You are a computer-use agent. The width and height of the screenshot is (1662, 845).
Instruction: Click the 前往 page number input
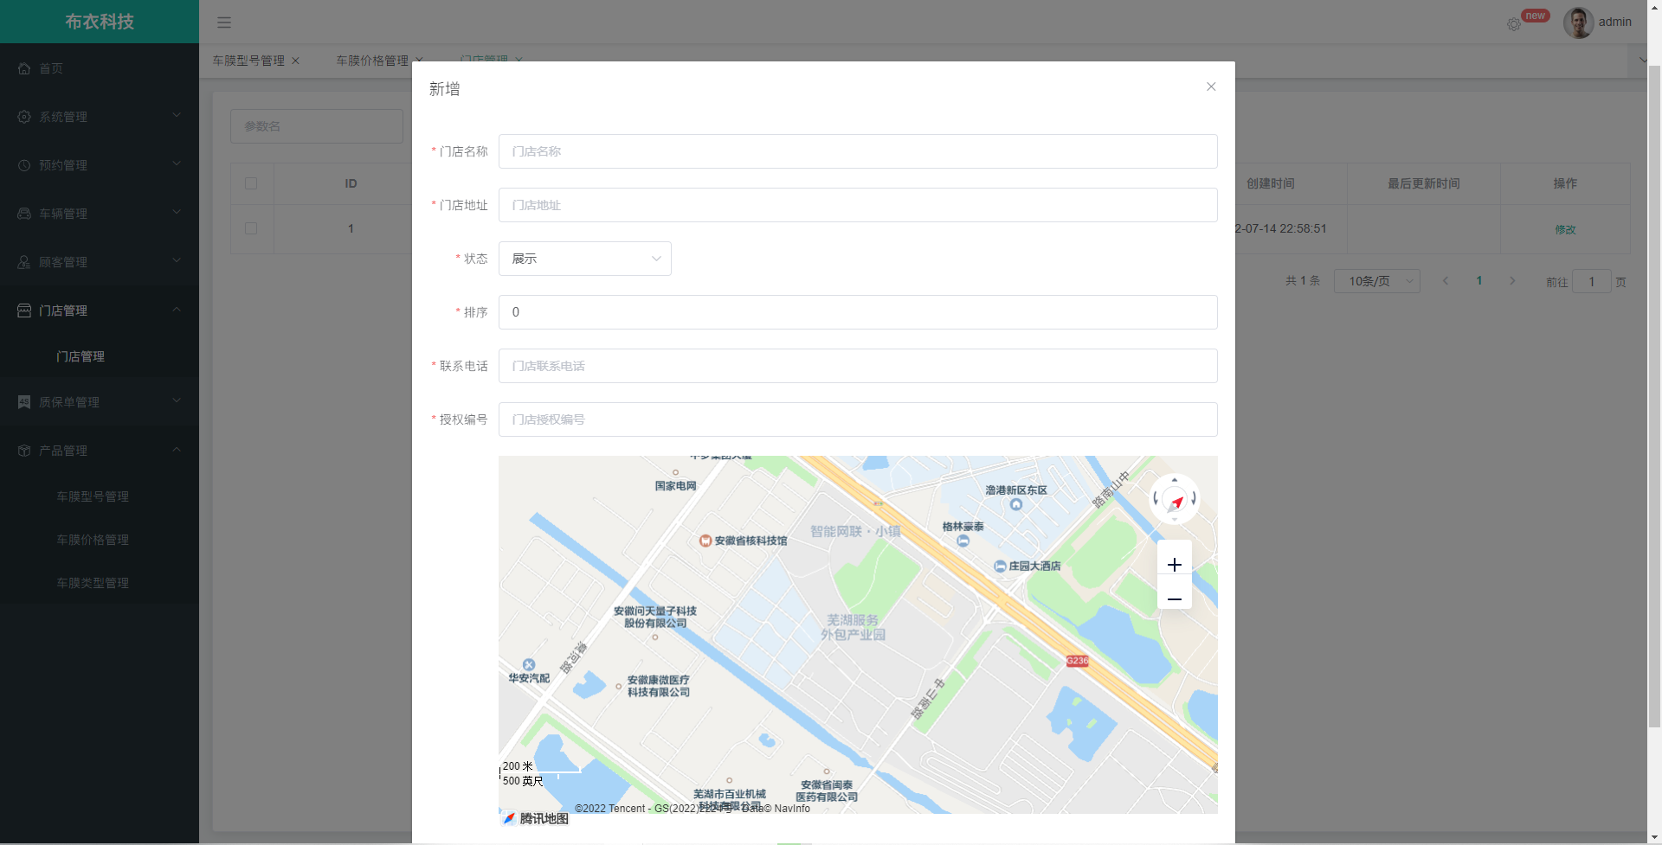[x=1591, y=281]
